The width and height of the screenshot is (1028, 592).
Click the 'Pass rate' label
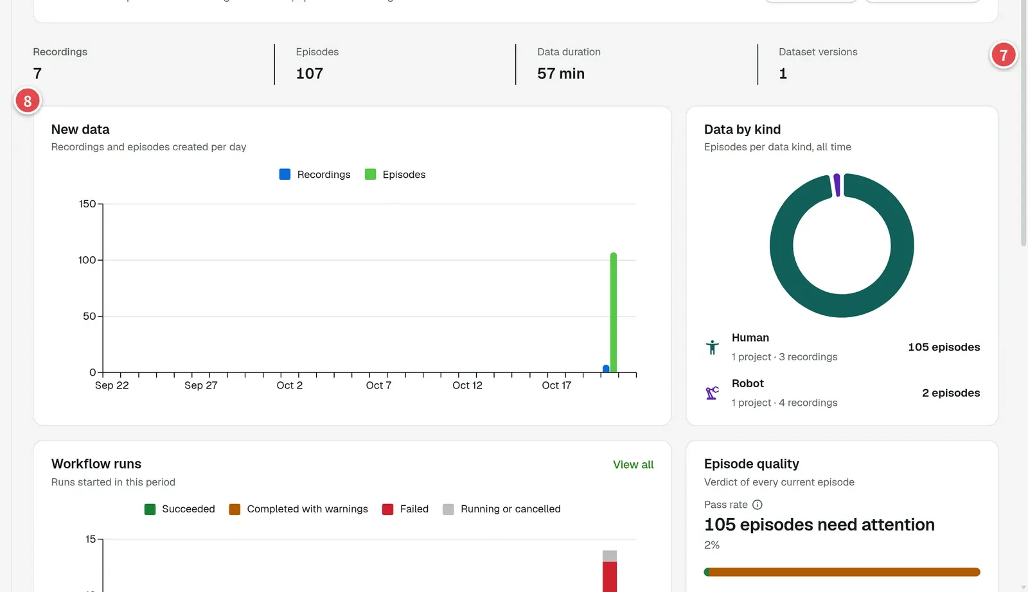[726, 505]
